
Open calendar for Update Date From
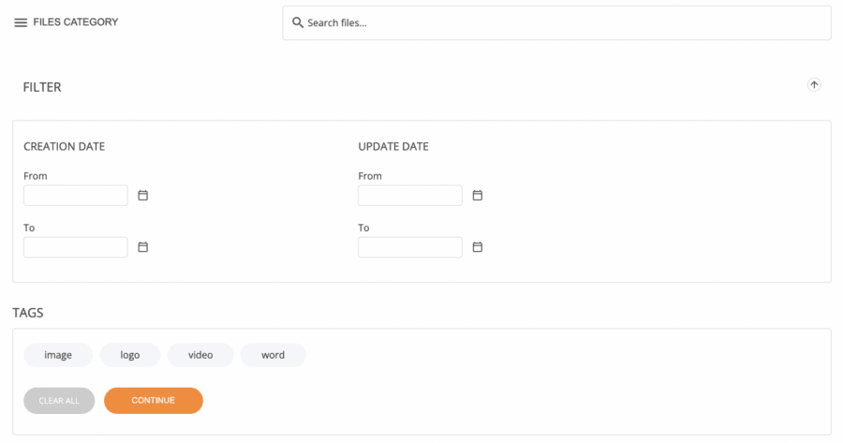click(477, 196)
